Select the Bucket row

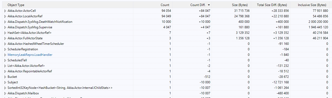pyautogui.click(x=166, y=77)
